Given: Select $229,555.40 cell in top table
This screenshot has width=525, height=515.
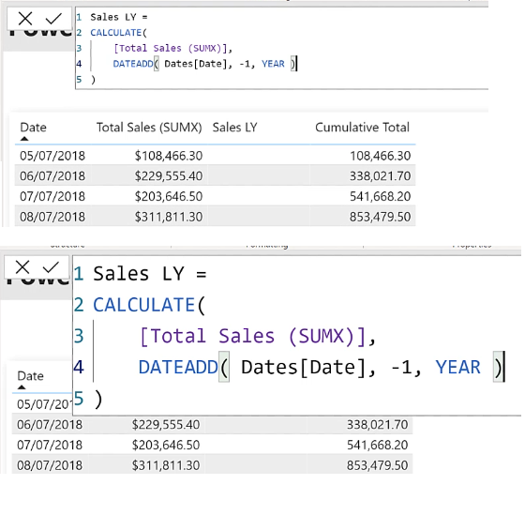Looking at the screenshot, I should point(169,176).
